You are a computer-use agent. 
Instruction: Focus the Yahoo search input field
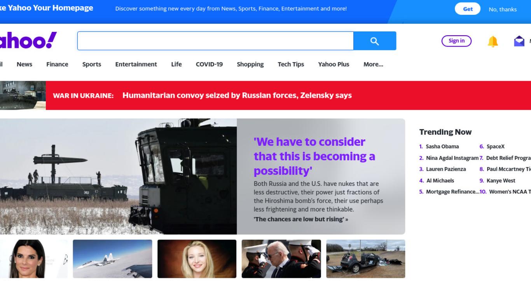coord(215,41)
